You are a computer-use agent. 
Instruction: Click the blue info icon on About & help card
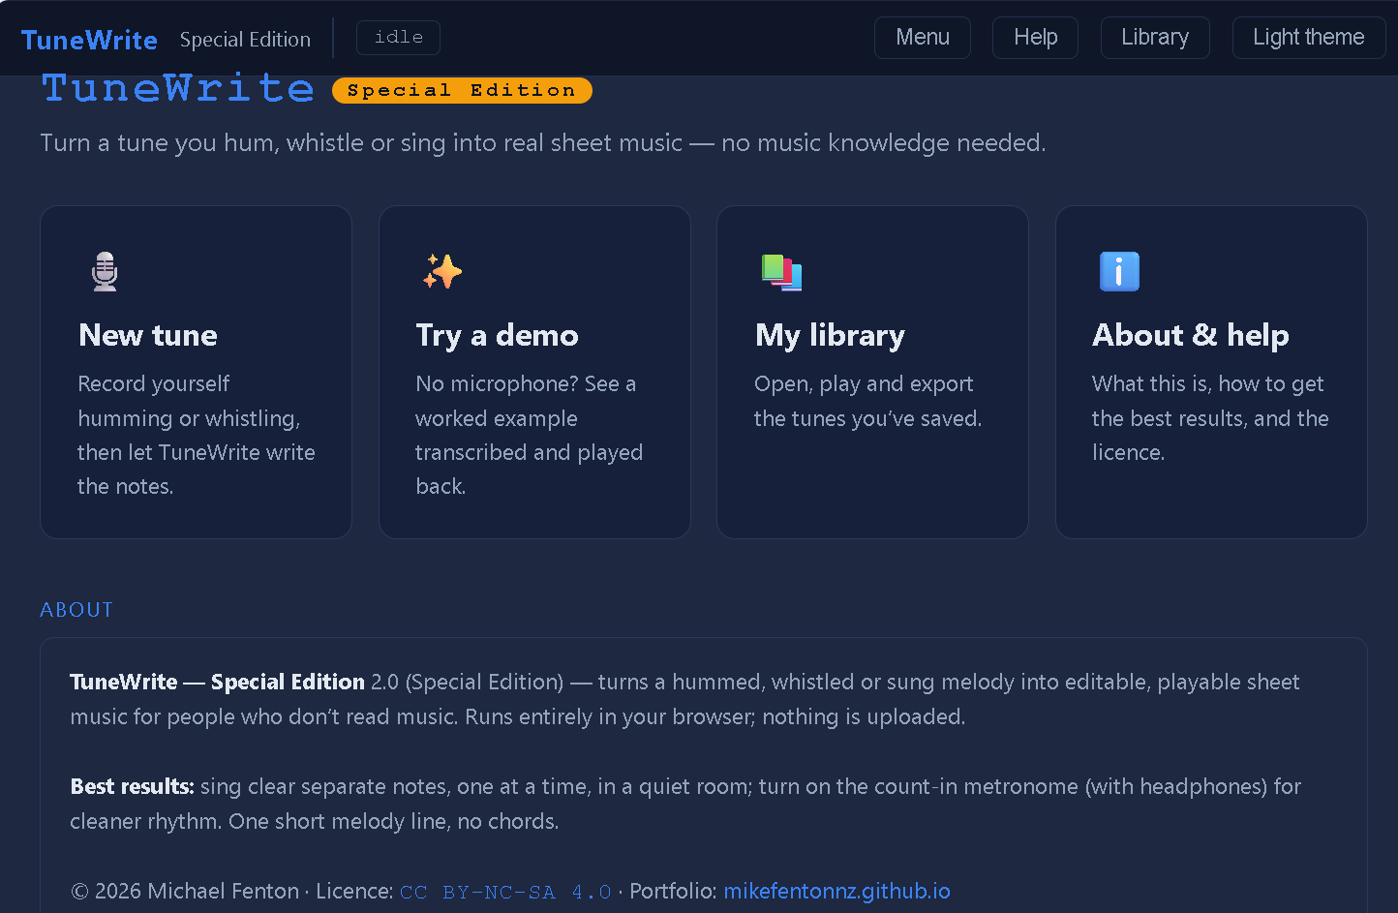point(1119,272)
